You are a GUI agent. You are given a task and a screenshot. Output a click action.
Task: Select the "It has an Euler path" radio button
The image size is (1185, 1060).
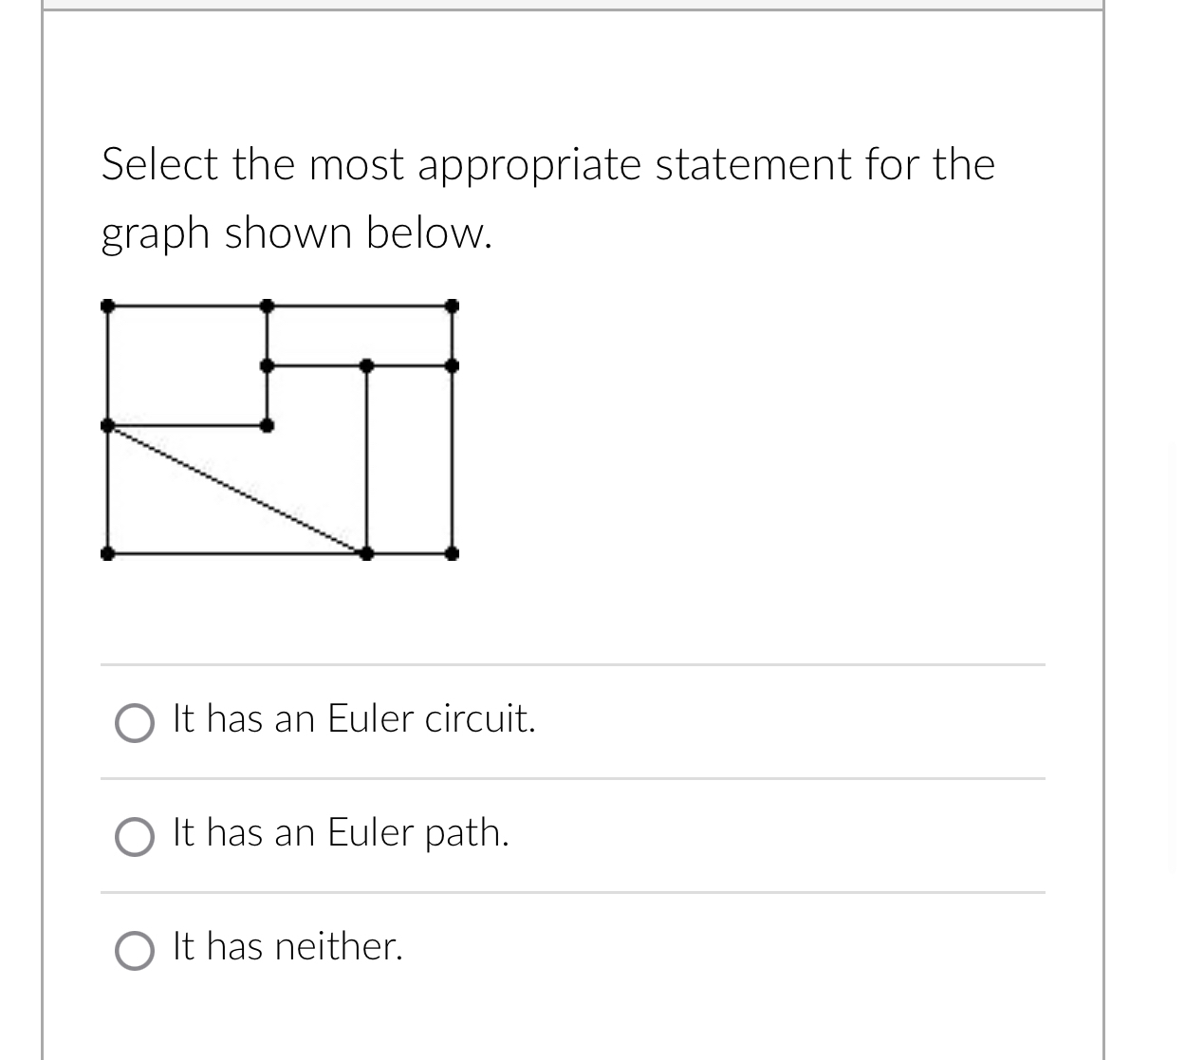[134, 836]
